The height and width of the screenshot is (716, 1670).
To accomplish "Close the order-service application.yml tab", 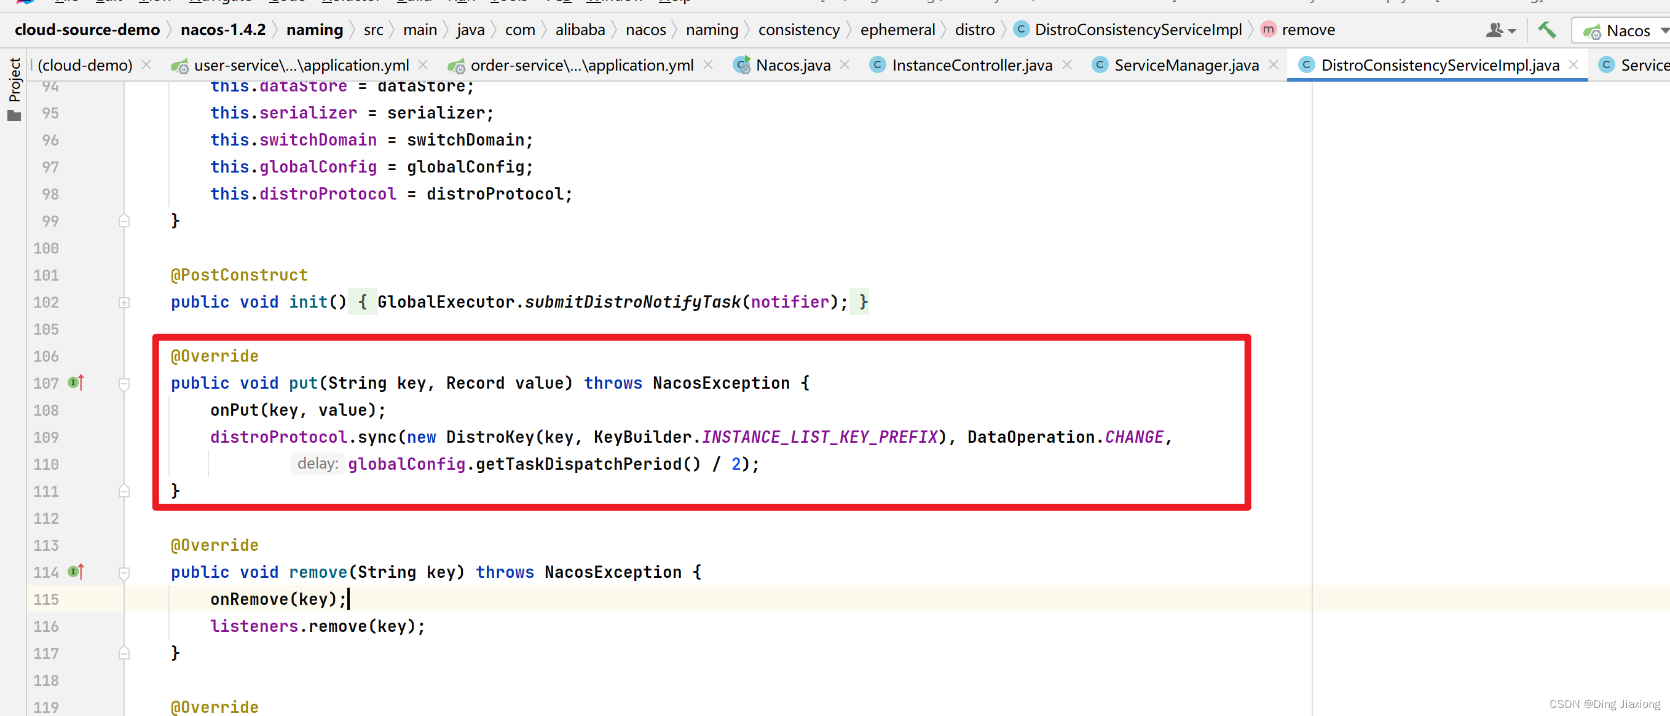I will tap(708, 65).
